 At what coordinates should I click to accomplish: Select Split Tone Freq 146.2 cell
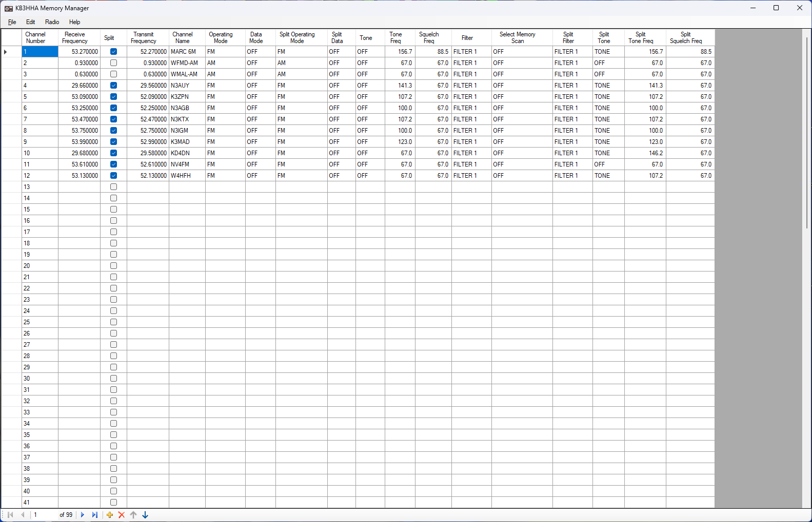click(645, 153)
